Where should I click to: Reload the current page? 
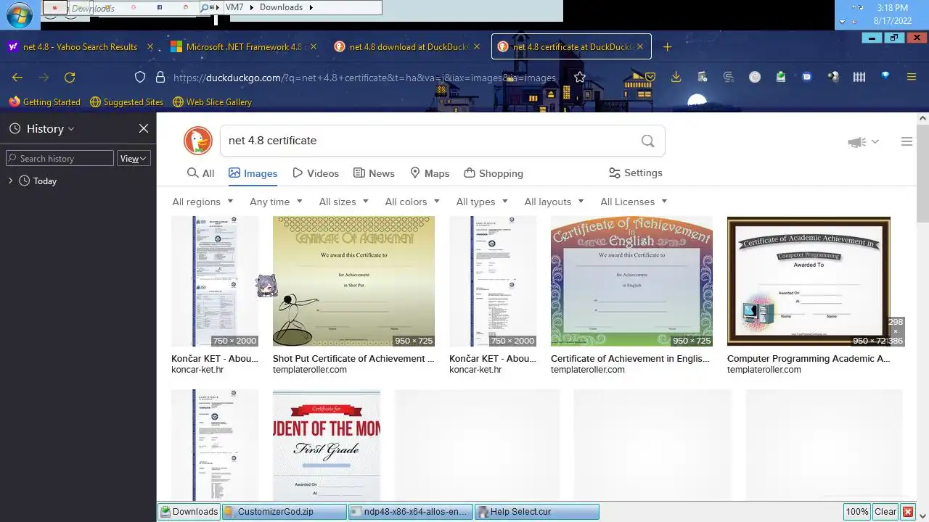(x=70, y=78)
